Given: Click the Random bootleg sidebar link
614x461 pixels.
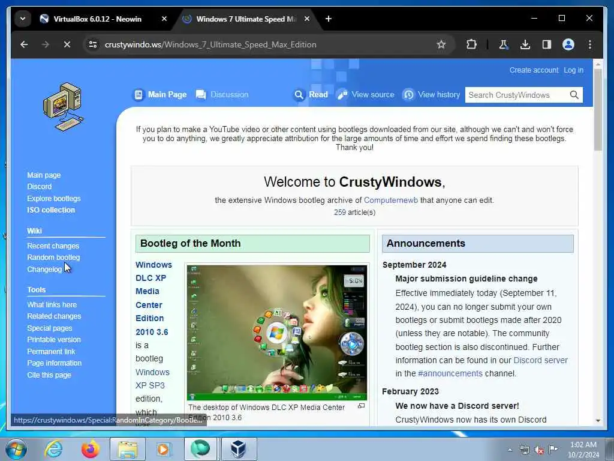Looking at the screenshot, I should tap(53, 257).
